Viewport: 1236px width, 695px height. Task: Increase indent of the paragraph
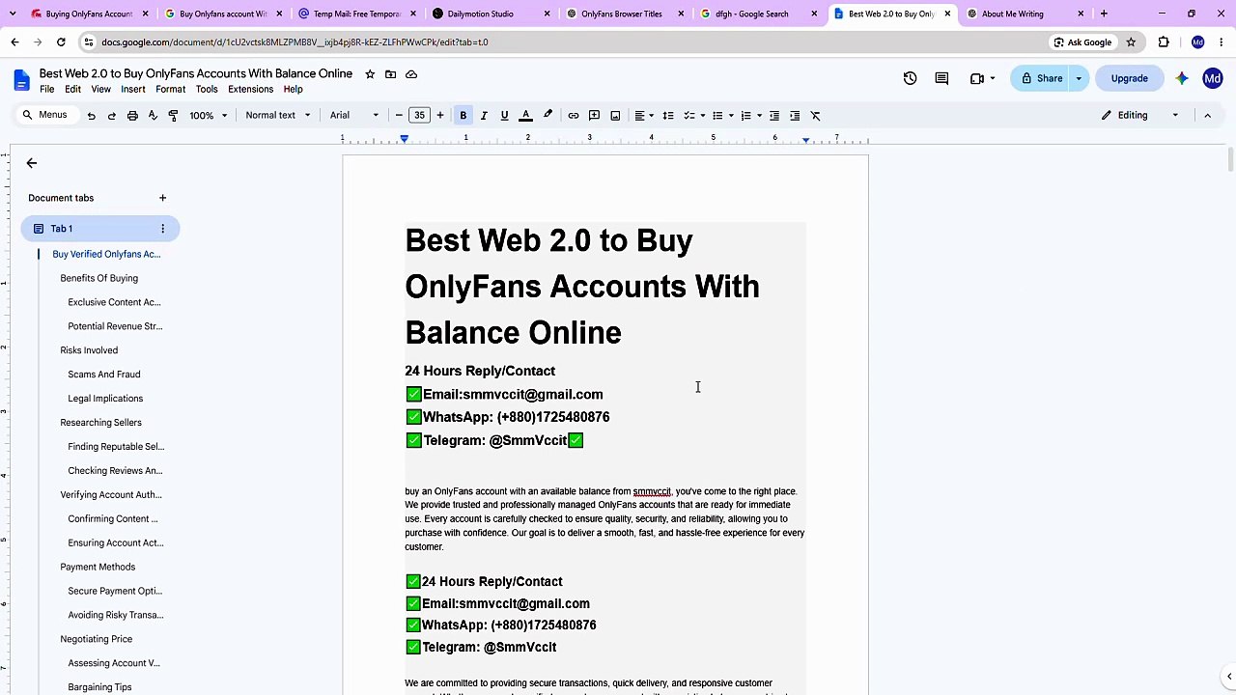pyautogui.click(x=795, y=116)
